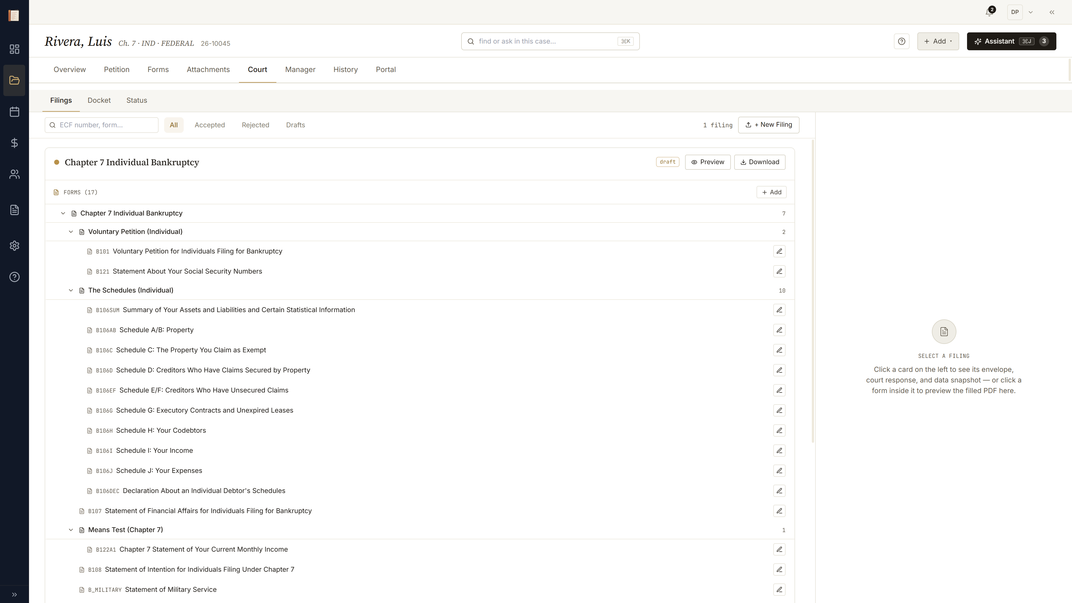Edit B106G Executory Contracts schedule
Screen dimensions: 1072x603
pyautogui.click(x=779, y=410)
